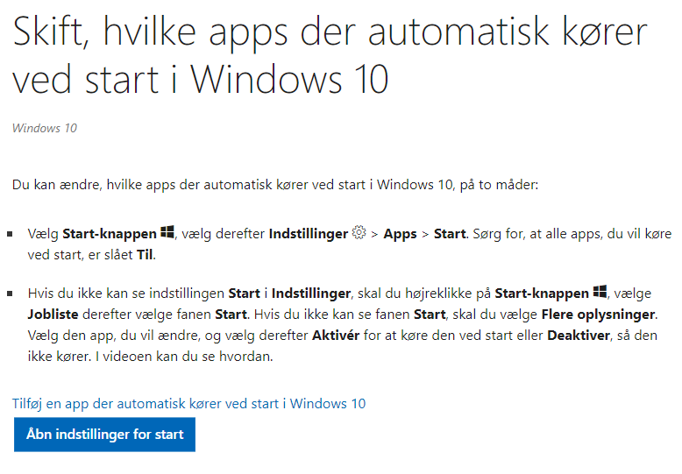Open link Tilføj en app der automatisk kører
682x474 pixels.
188,404
